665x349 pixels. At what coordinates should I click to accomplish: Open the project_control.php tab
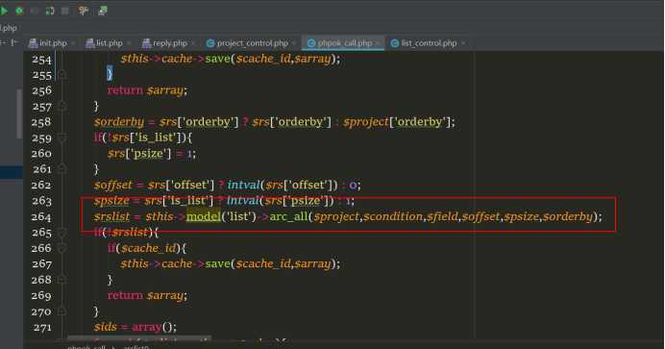[252, 43]
